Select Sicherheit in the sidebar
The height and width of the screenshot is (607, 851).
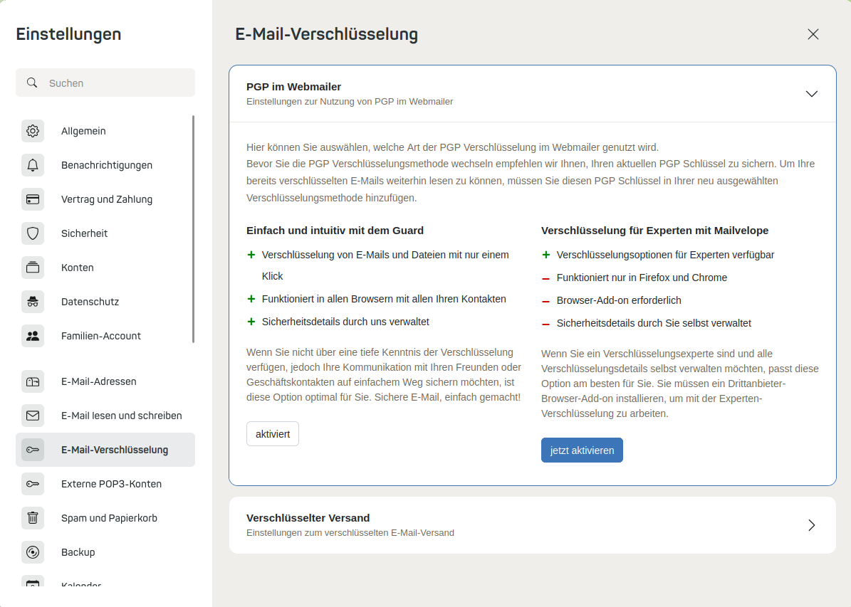tap(105, 233)
